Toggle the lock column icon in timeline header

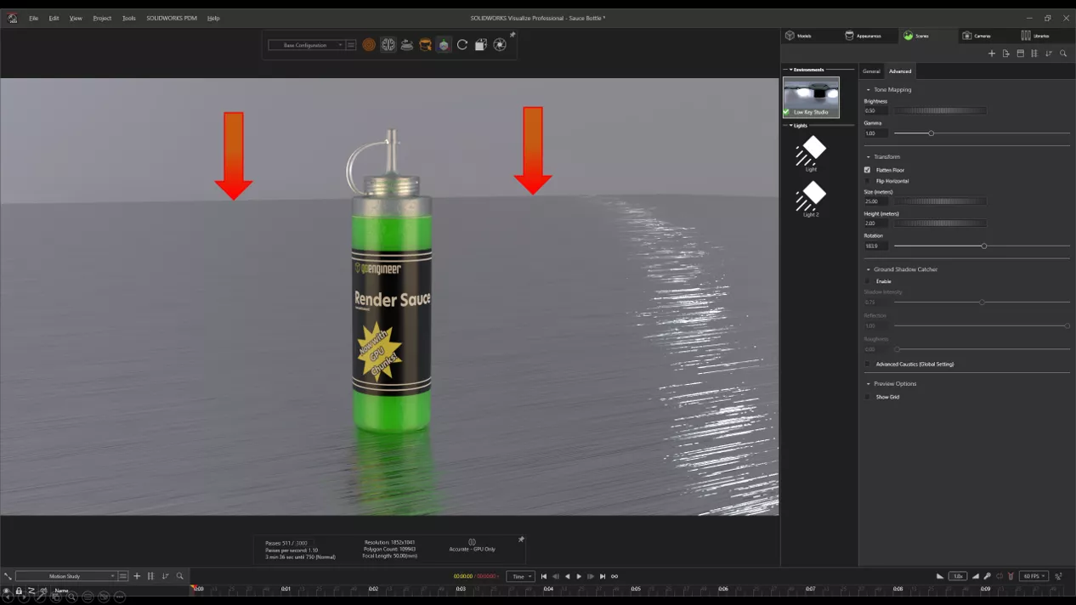point(19,591)
